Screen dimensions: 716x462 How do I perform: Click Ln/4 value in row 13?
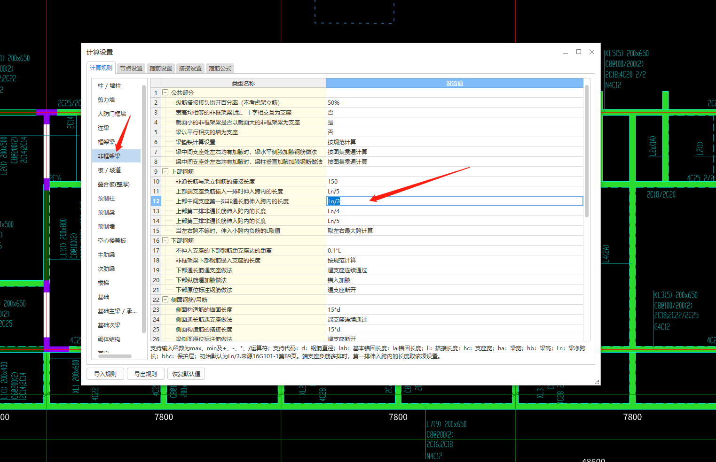[455, 211]
